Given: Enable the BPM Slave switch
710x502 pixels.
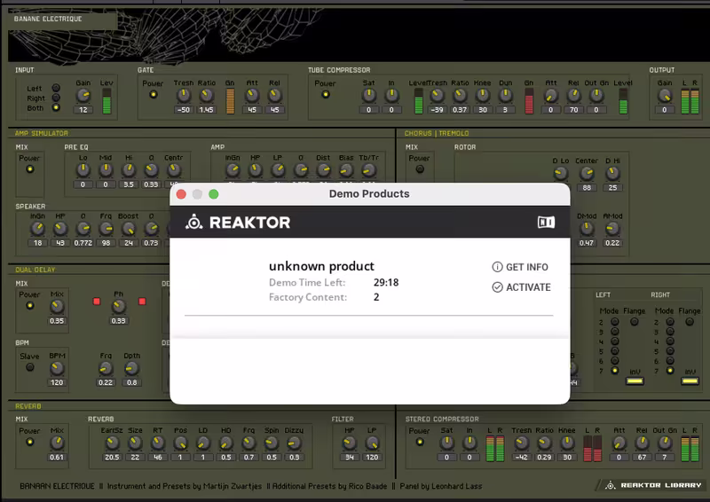Looking at the screenshot, I should (30, 367).
